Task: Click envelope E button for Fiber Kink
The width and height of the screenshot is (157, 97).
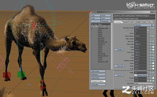Action: tap(150, 41)
